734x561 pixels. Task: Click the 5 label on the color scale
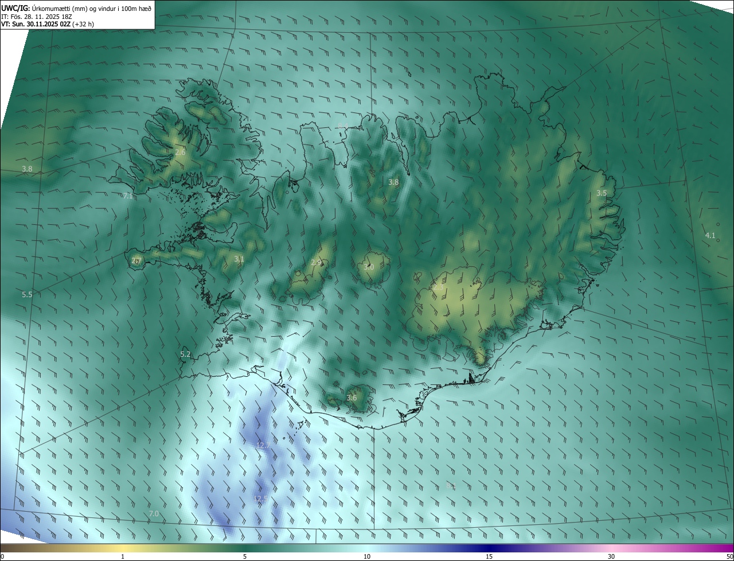(245, 556)
